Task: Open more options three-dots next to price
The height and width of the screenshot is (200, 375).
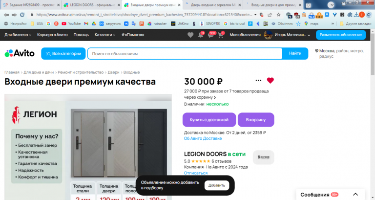Action: coord(258,81)
